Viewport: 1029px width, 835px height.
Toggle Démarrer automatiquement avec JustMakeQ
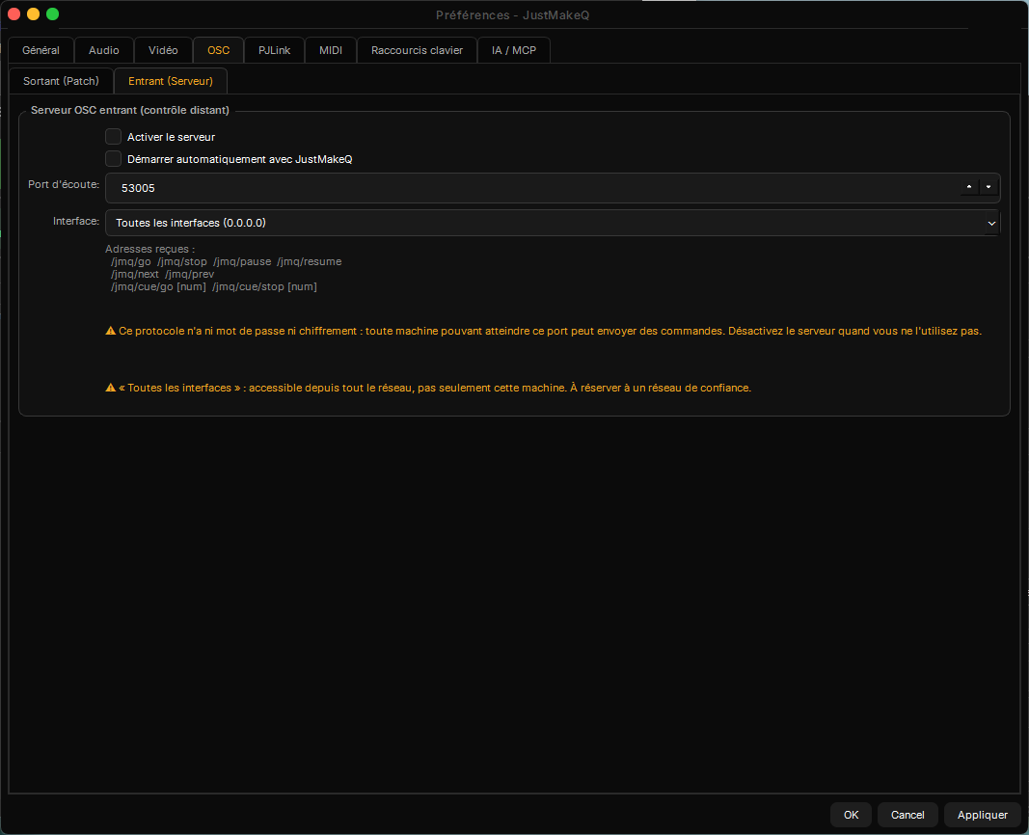pyautogui.click(x=114, y=159)
